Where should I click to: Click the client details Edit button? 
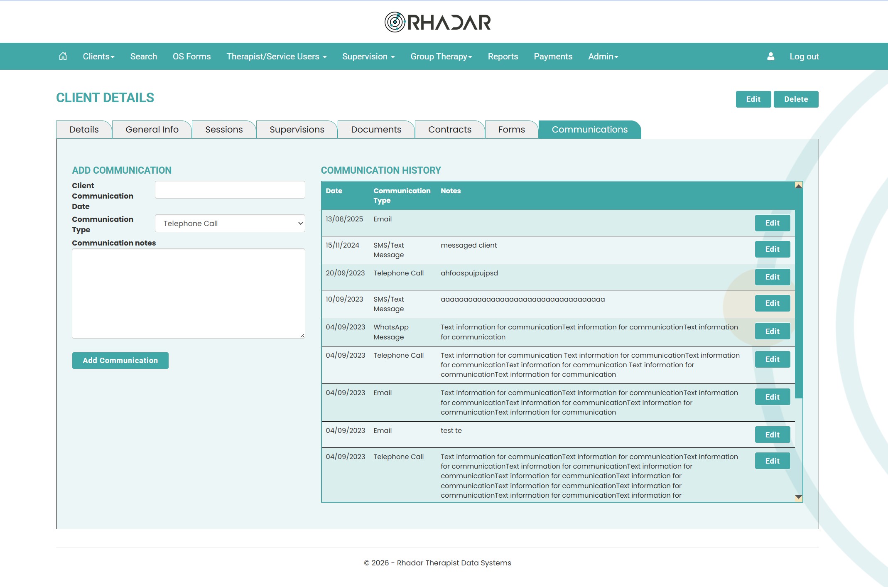(753, 99)
